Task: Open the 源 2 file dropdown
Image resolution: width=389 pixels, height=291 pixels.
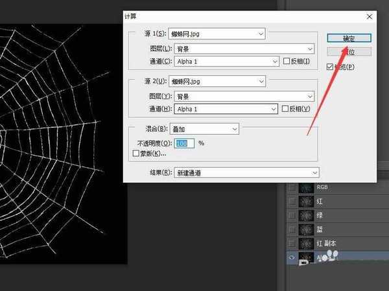Action: (x=217, y=81)
